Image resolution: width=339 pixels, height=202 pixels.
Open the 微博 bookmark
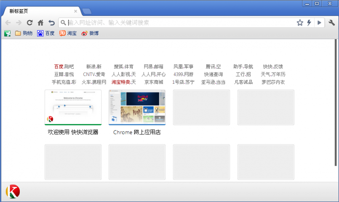tap(90, 33)
